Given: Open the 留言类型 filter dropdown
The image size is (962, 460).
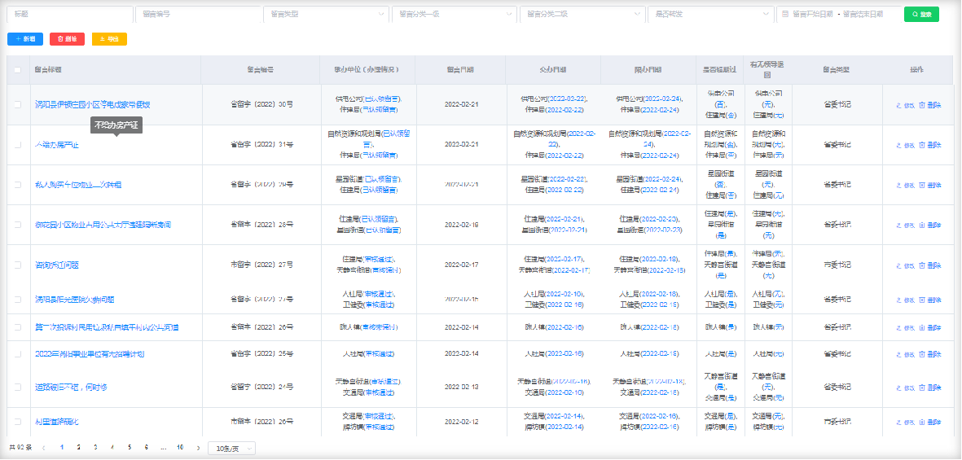Looking at the screenshot, I should (326, 14).
